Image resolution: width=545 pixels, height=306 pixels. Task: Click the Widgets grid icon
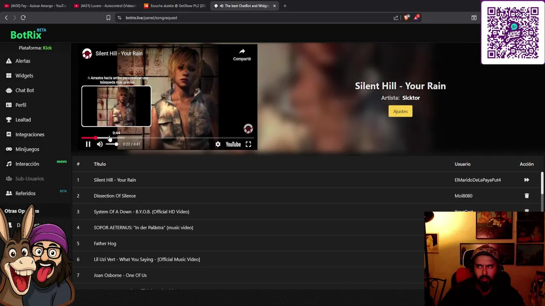pyautogui.click(x=9, y=76)
